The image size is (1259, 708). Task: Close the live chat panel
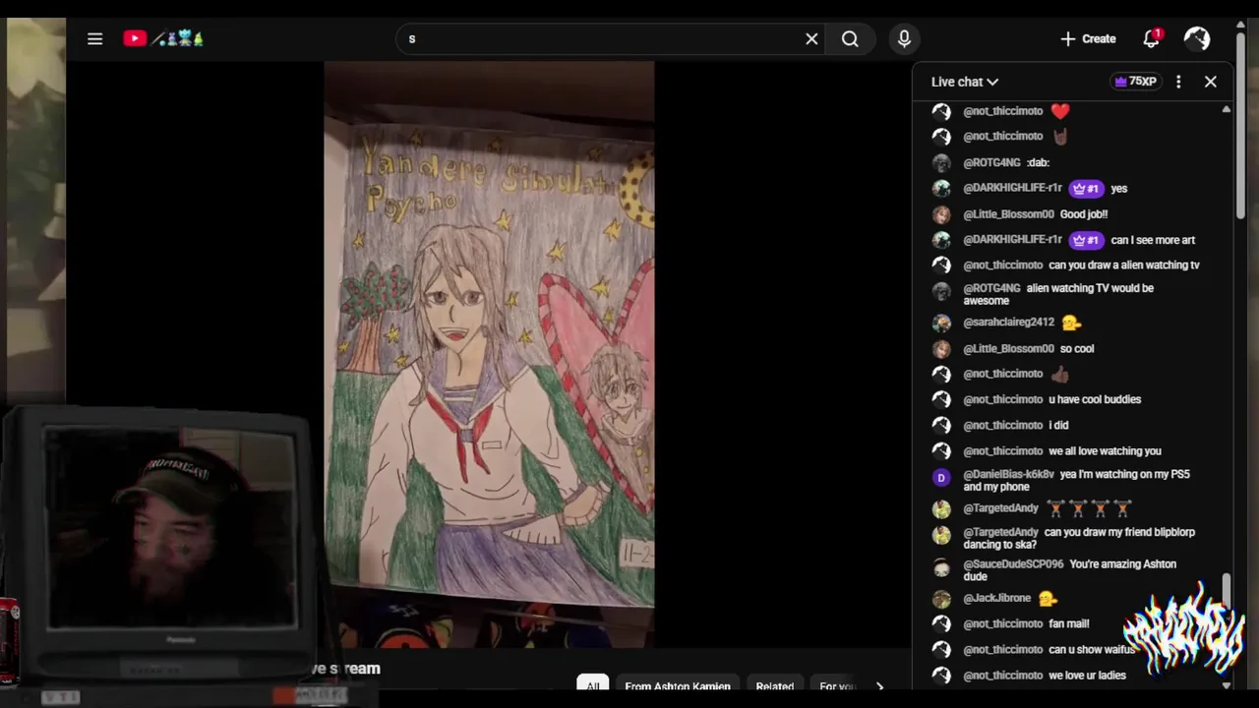click(x=1211, y=82)
